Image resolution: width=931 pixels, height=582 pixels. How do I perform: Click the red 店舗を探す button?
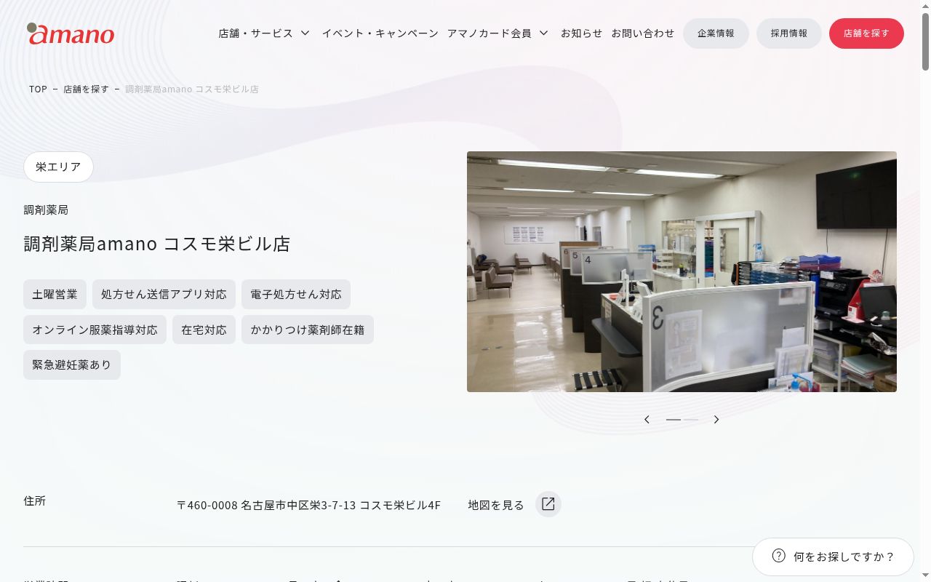click(x=866, y=33)
